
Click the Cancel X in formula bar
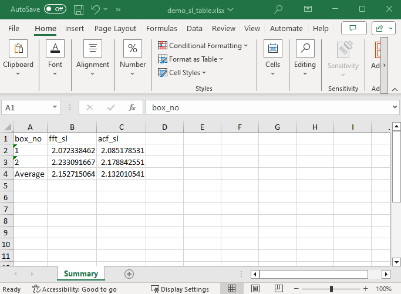[x=90, y=107]
